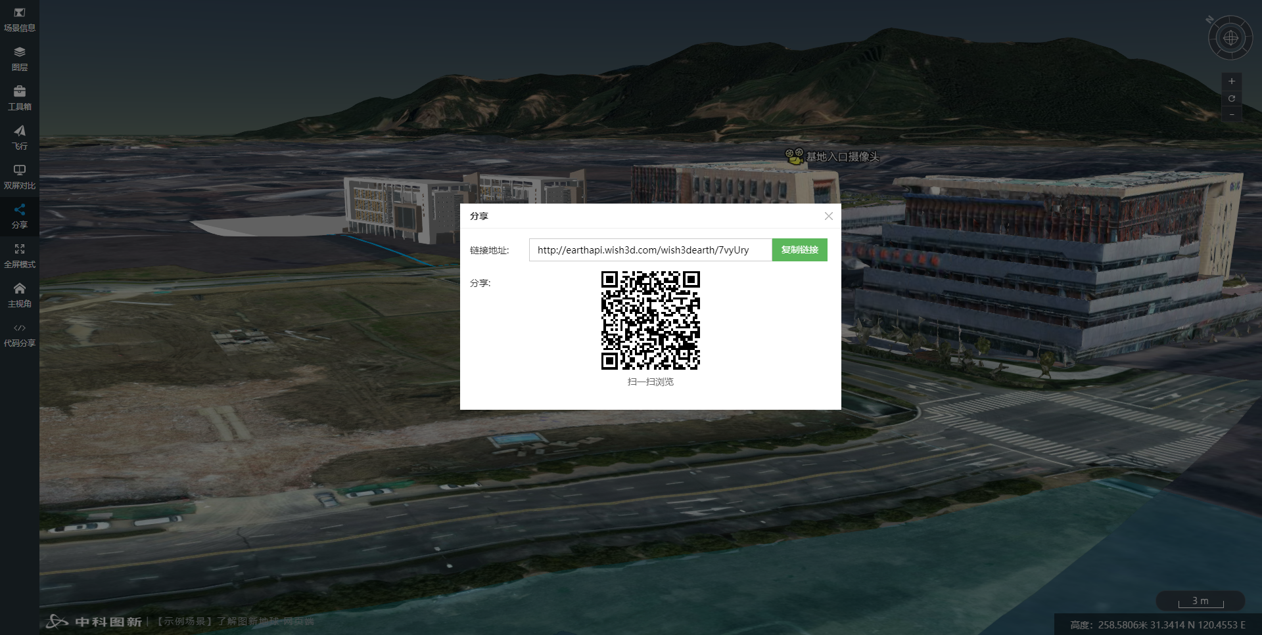
Task: Open the 图层 layers panel
Action: (20, 59)
